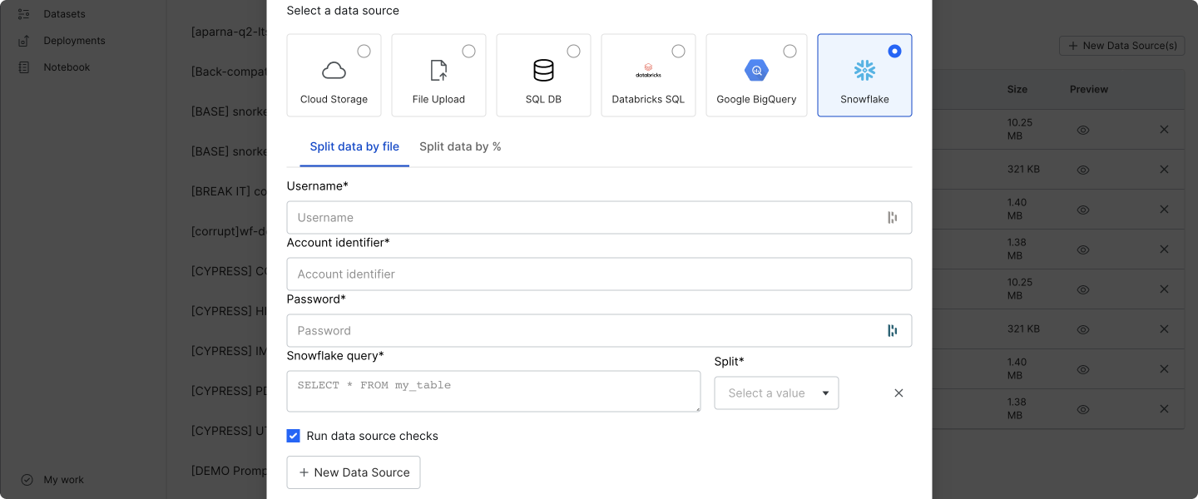
Task: Click password manager icon in Username field
Action: pos(892,217)
